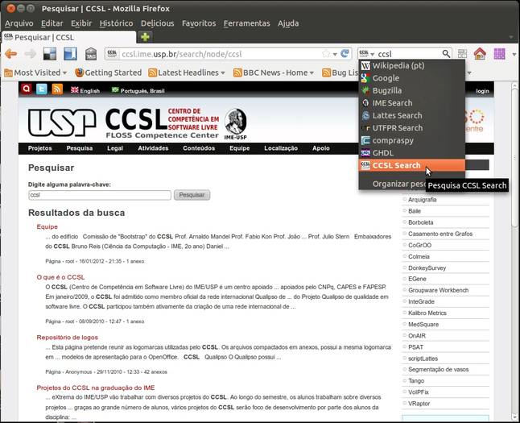Select the Pesquisar | CCSL tab
Viewport: 520px width, 423px height.
69,37
